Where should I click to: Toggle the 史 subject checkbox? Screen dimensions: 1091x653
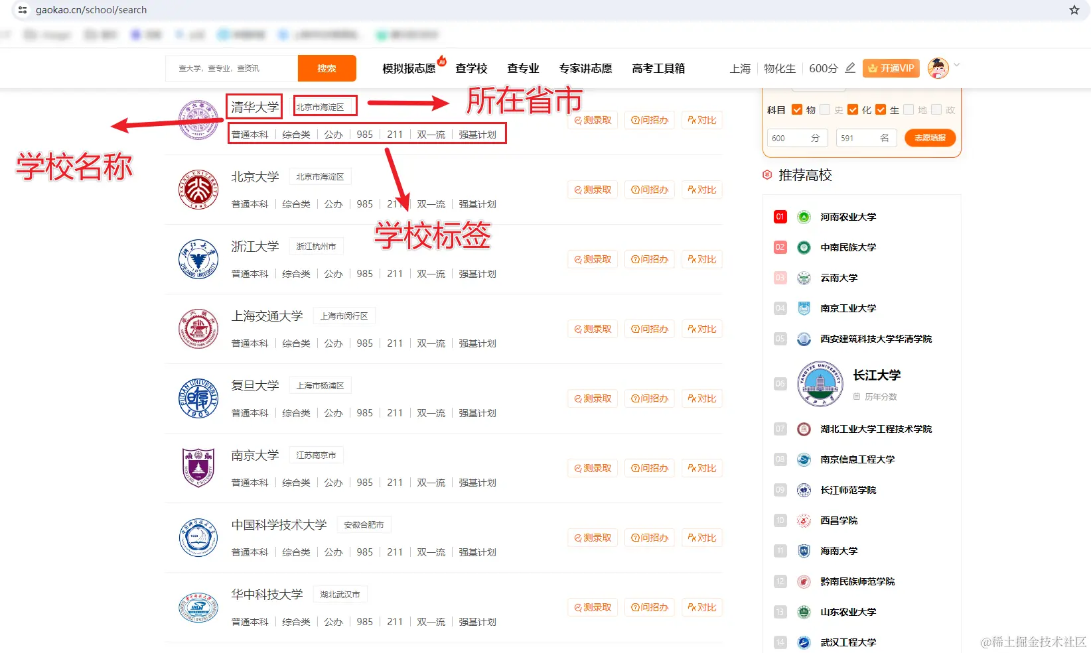pos(825,109)
